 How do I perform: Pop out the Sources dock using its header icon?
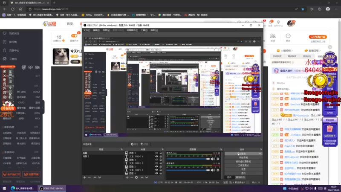(163, 149)
